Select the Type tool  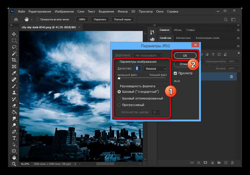coord(14,138)
